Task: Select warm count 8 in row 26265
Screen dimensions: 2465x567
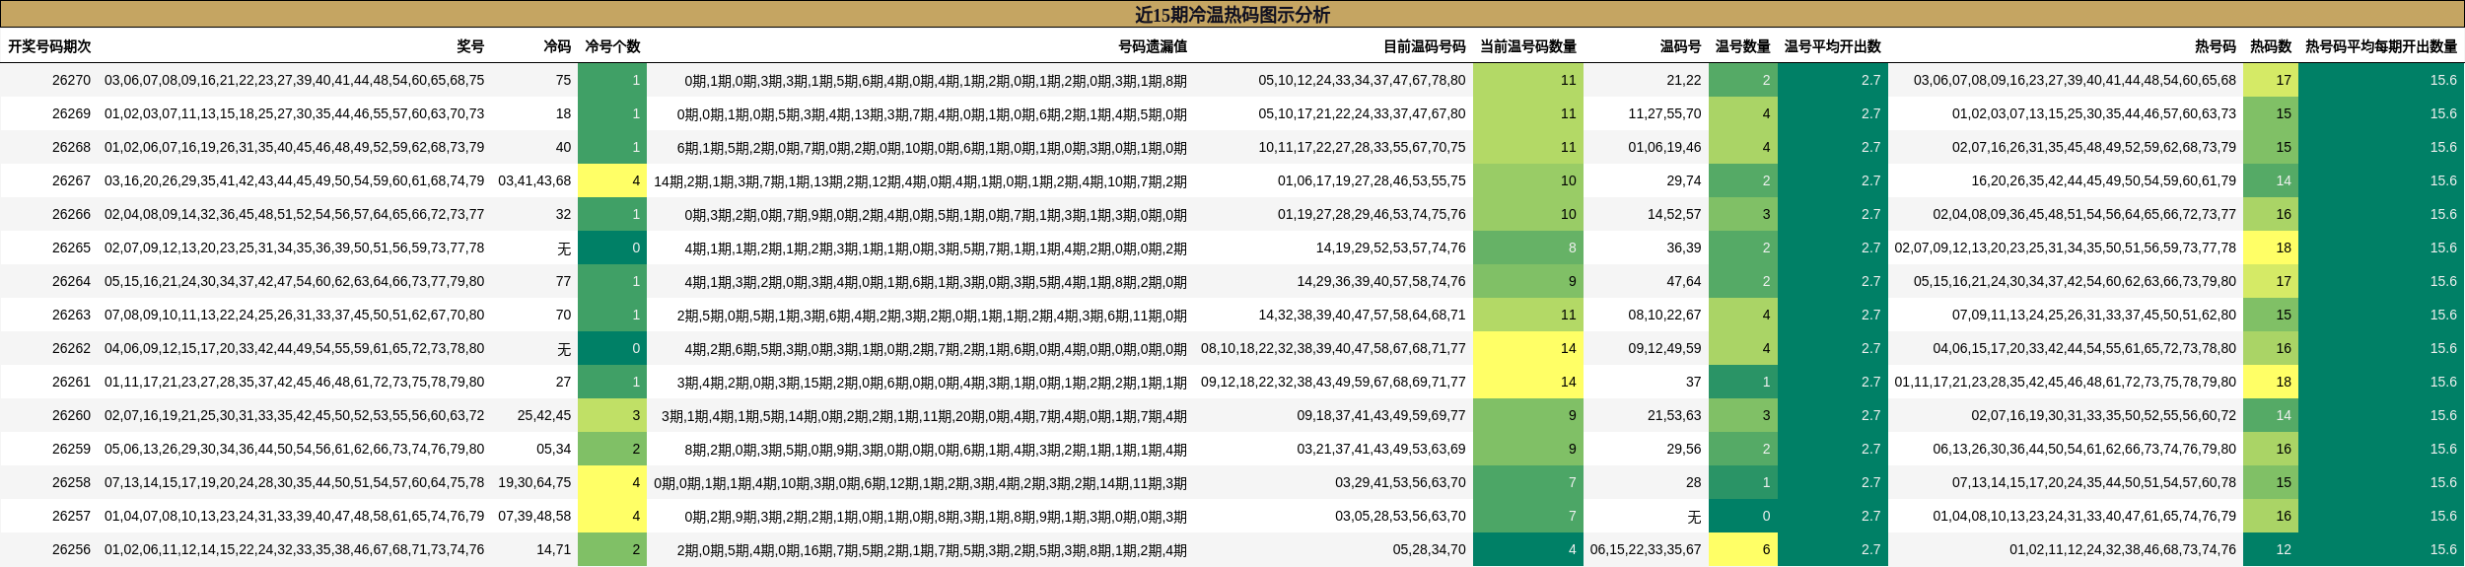Action: (x=1527, y=248)
